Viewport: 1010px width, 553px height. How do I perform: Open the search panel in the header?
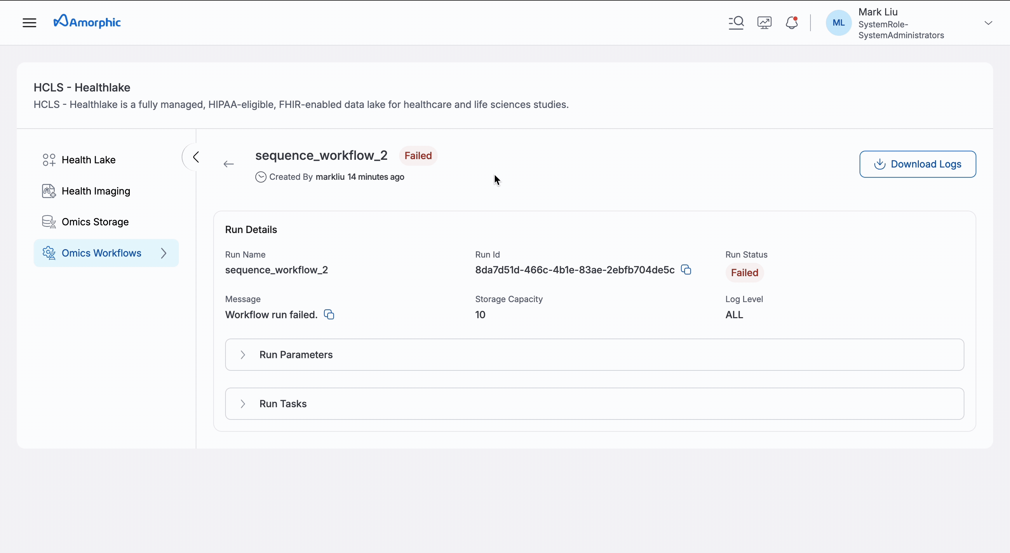click(x=736, y=22)
